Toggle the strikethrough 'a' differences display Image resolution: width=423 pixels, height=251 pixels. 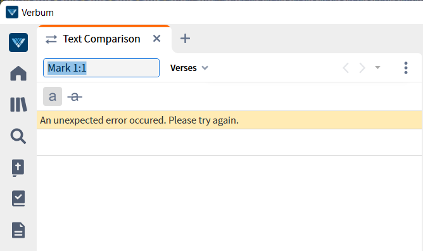tap(75, 96)
